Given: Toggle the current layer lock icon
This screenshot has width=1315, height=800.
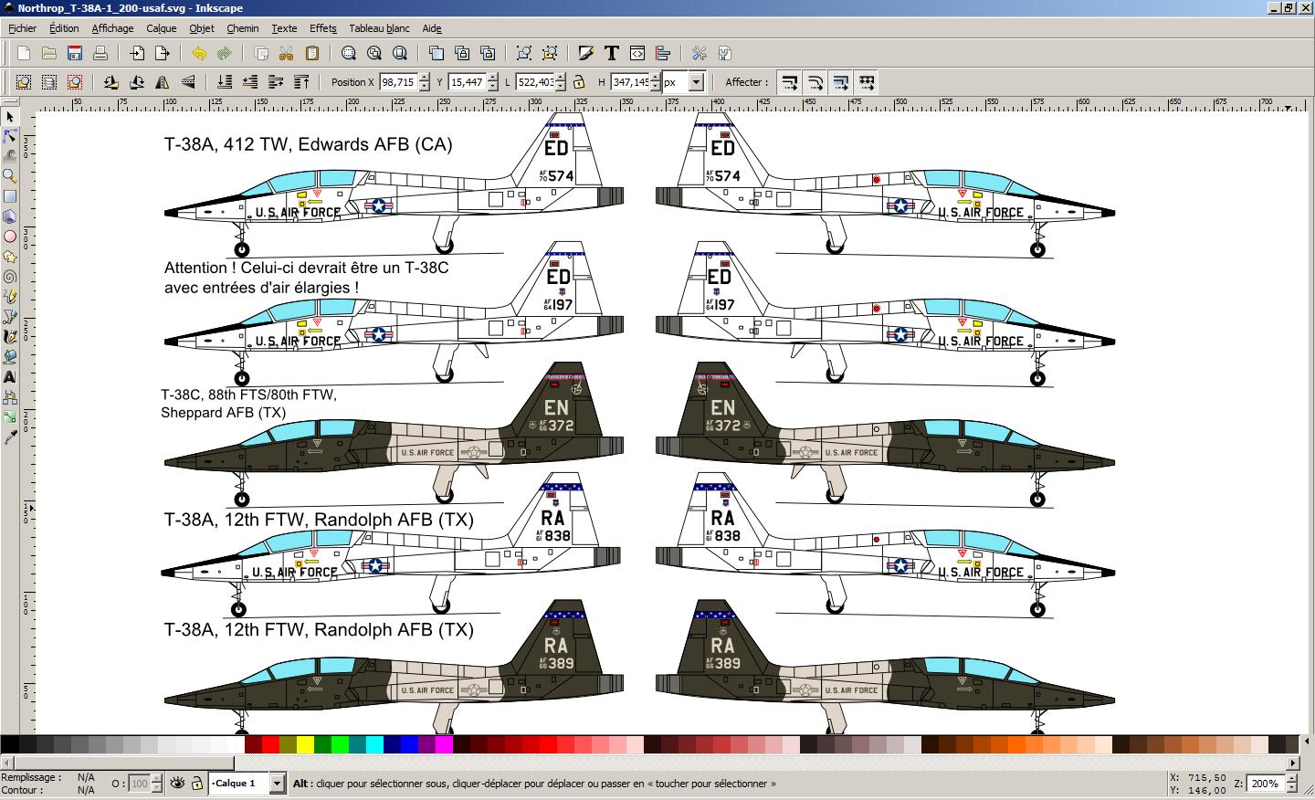Looking at the screenshot, I should (196, 784).
